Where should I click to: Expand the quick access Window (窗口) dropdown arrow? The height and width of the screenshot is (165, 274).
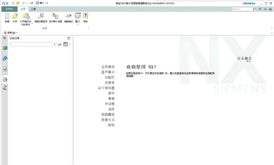(45, 3)
